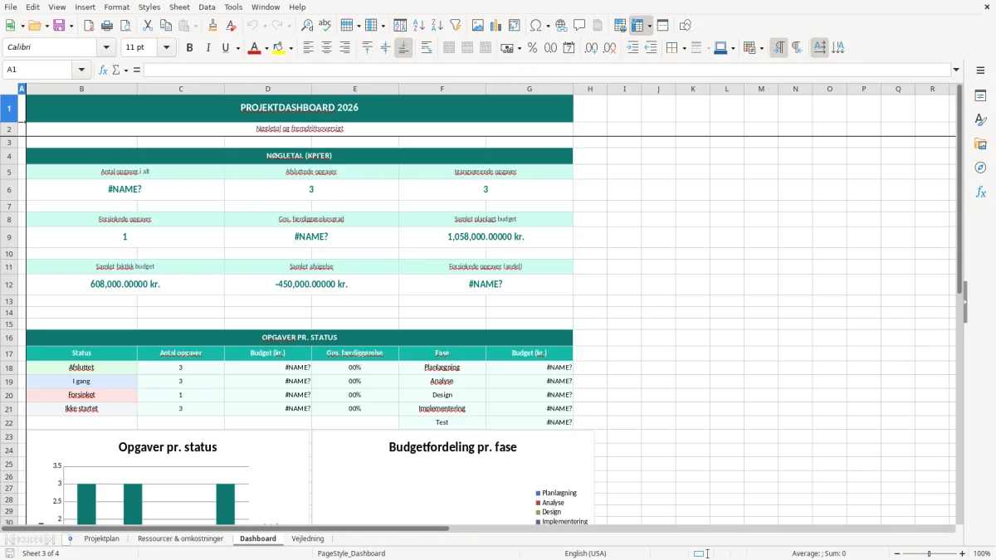Toggle Center Horizontally alignment
996x560 pixels.
327,48
